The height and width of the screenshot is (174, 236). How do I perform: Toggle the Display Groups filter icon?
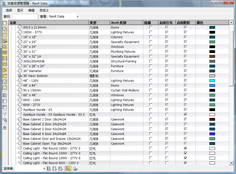(x=5, y=59)
